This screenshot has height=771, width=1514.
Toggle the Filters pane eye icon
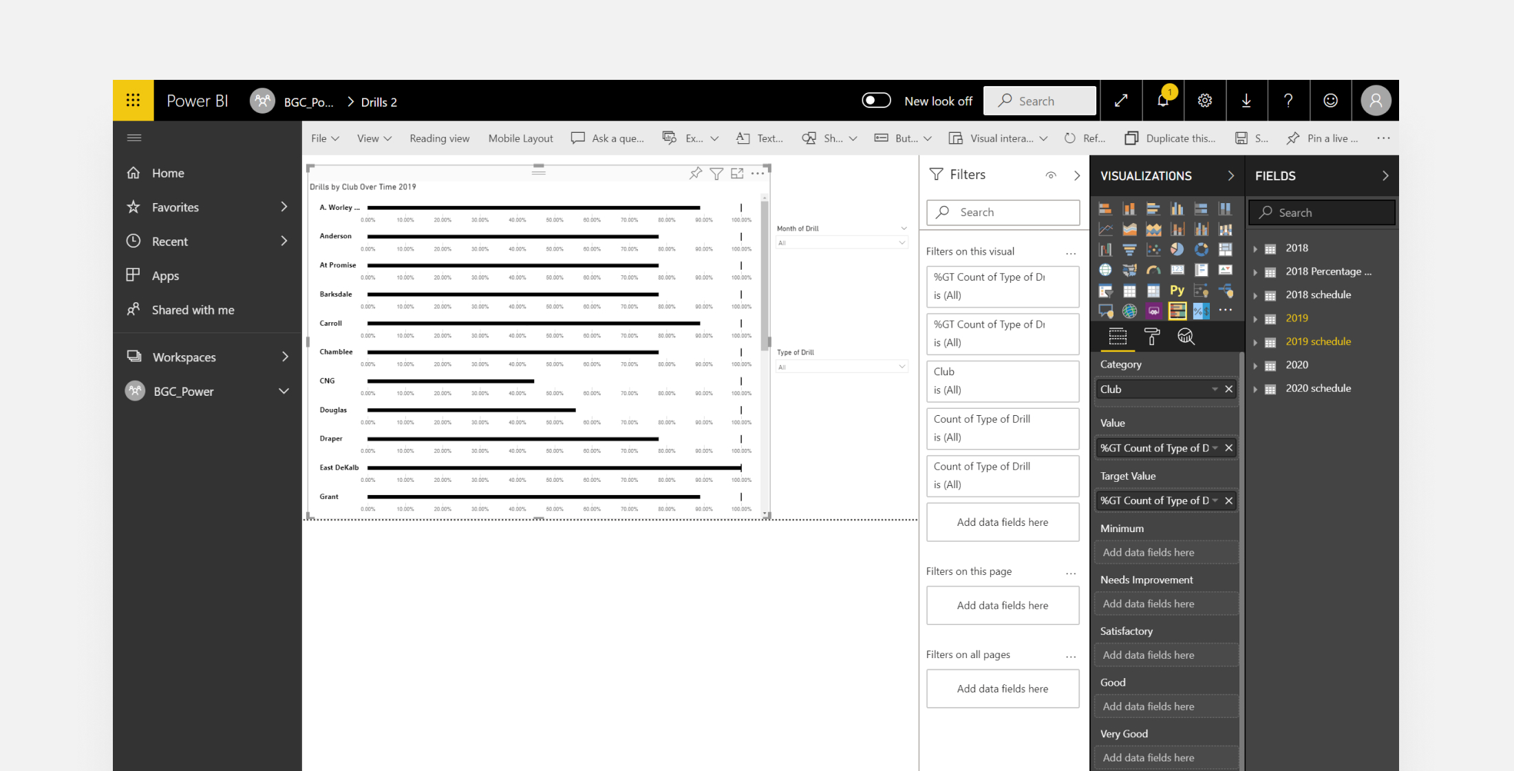click(1051, 176)
